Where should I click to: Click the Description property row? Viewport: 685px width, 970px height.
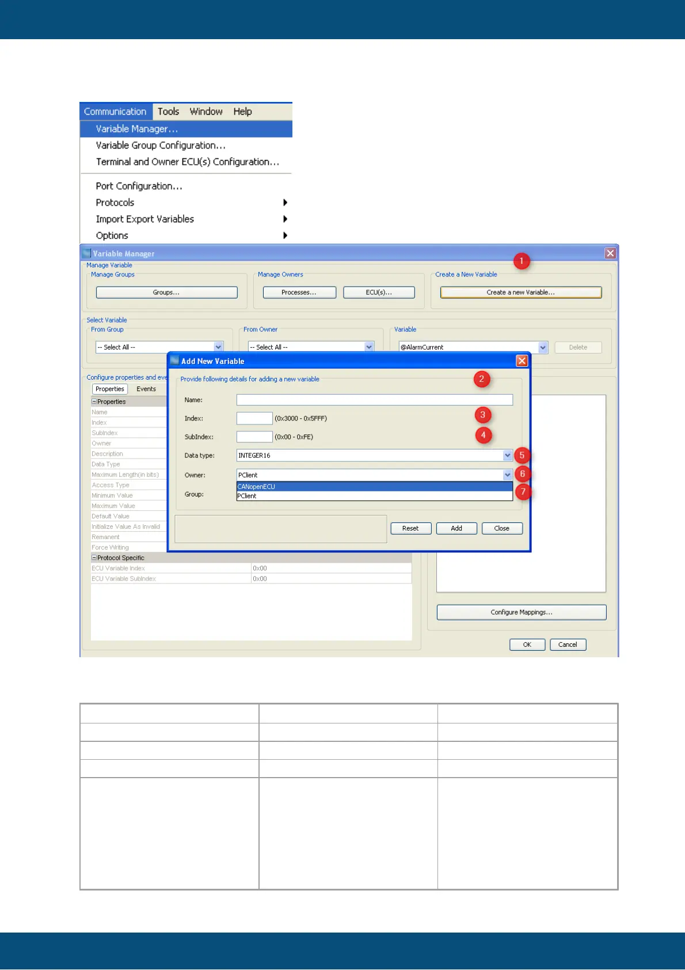pos(129,454)
